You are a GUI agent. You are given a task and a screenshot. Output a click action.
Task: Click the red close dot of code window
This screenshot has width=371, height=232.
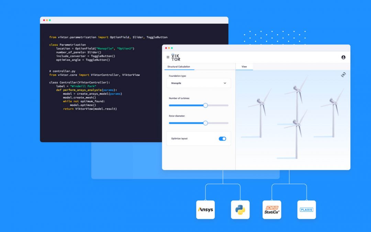click(x=44, y=20)
